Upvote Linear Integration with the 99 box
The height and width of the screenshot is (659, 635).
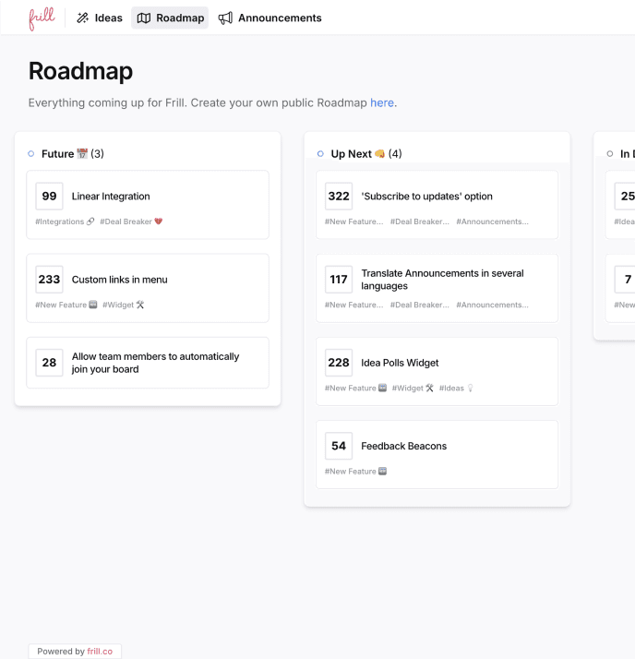[x=49, y=197]
